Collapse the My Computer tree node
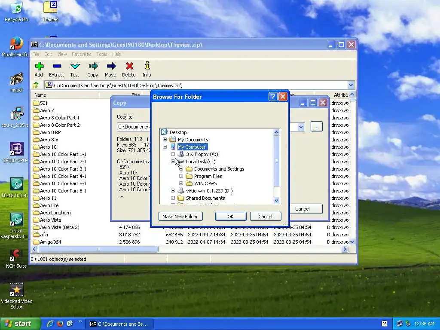The image size is (440, 330). click(x=165, y=147)
